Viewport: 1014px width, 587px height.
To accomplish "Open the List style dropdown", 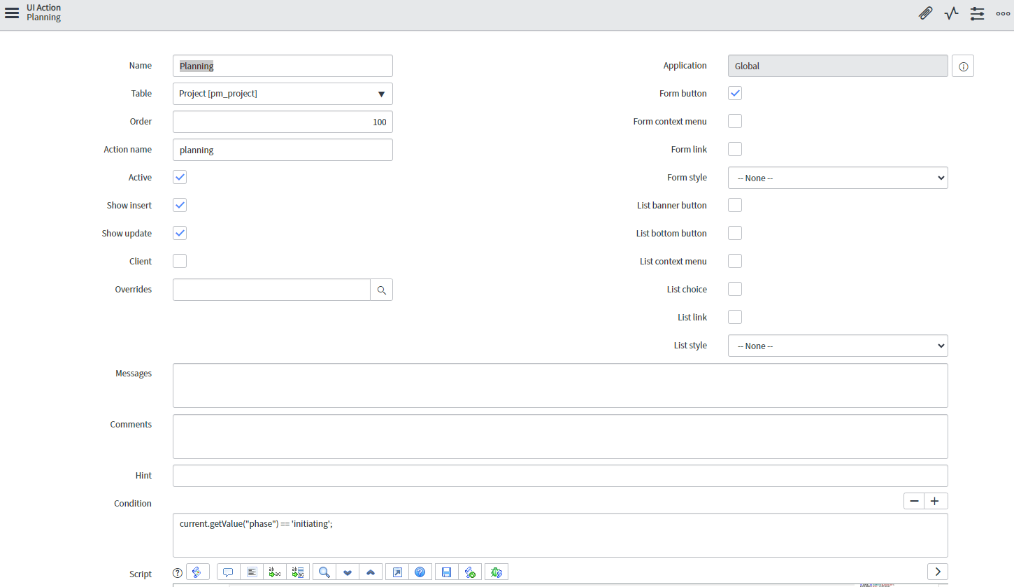I will [x=838, y=346].
